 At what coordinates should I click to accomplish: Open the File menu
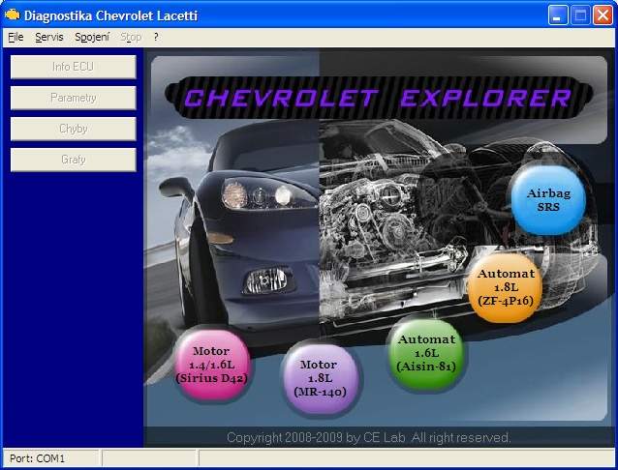15,37
